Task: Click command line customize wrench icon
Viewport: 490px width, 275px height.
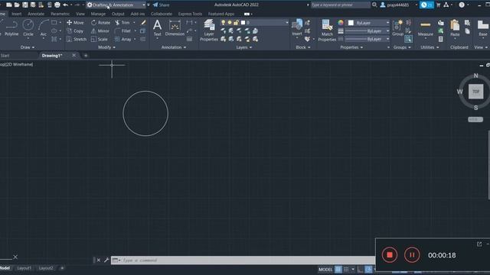Action: coord(106,260)
